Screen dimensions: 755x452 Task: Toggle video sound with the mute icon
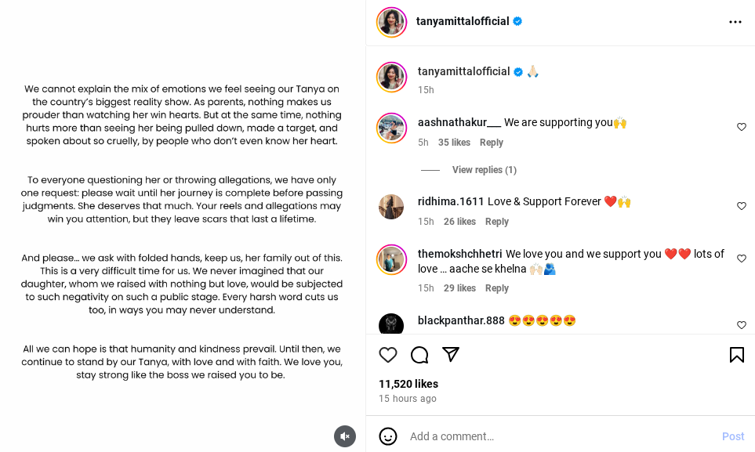tap(344, 436)
